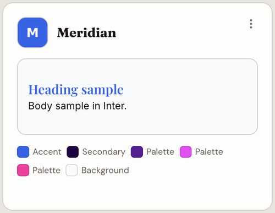
Task: Select the Meridian brand title
Action: click(86, 33)
